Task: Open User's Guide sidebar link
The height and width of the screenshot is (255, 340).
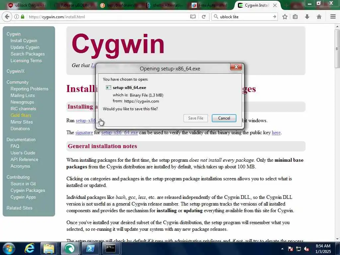Action: 23,153
